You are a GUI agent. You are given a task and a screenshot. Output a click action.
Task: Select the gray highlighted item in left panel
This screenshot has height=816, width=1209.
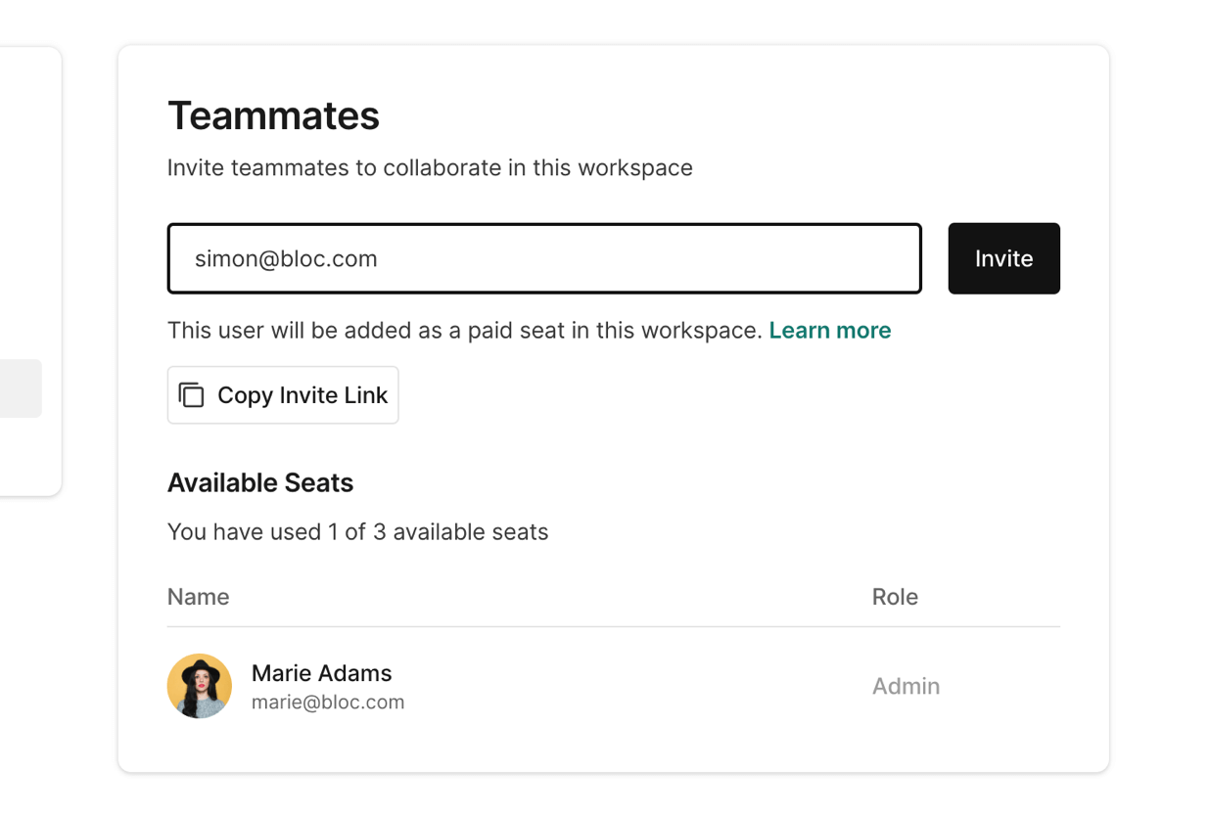tap(20, 388)
